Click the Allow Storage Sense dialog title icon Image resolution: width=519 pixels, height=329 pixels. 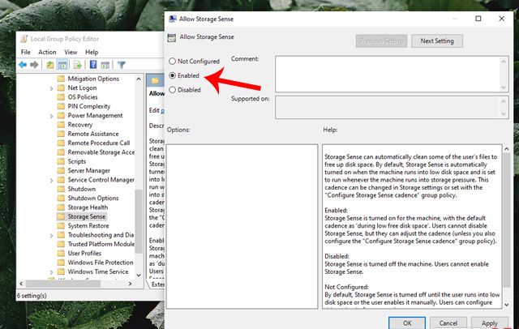coord(172,19)
